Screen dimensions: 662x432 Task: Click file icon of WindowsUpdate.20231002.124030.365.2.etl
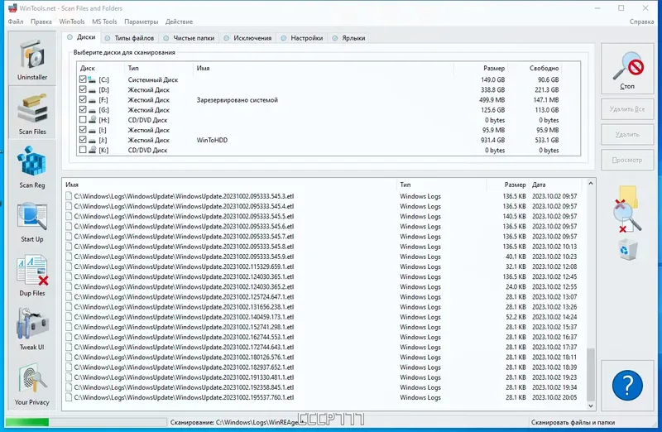[x=69, y=286]
